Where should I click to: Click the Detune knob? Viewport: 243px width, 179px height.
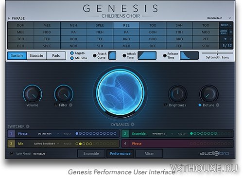[209, 94]
